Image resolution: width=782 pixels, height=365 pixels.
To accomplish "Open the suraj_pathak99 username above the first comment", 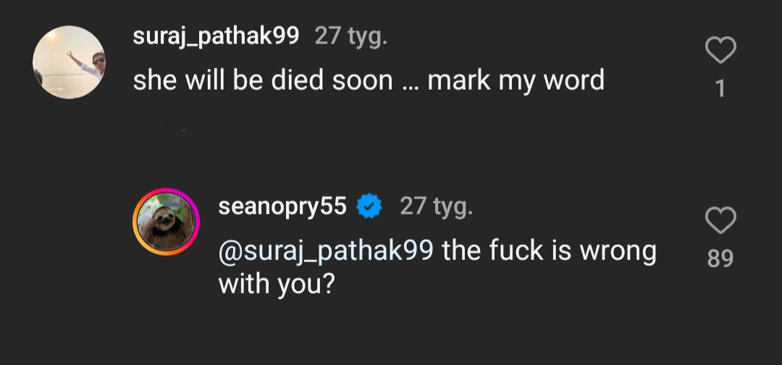I will [216, 36].
